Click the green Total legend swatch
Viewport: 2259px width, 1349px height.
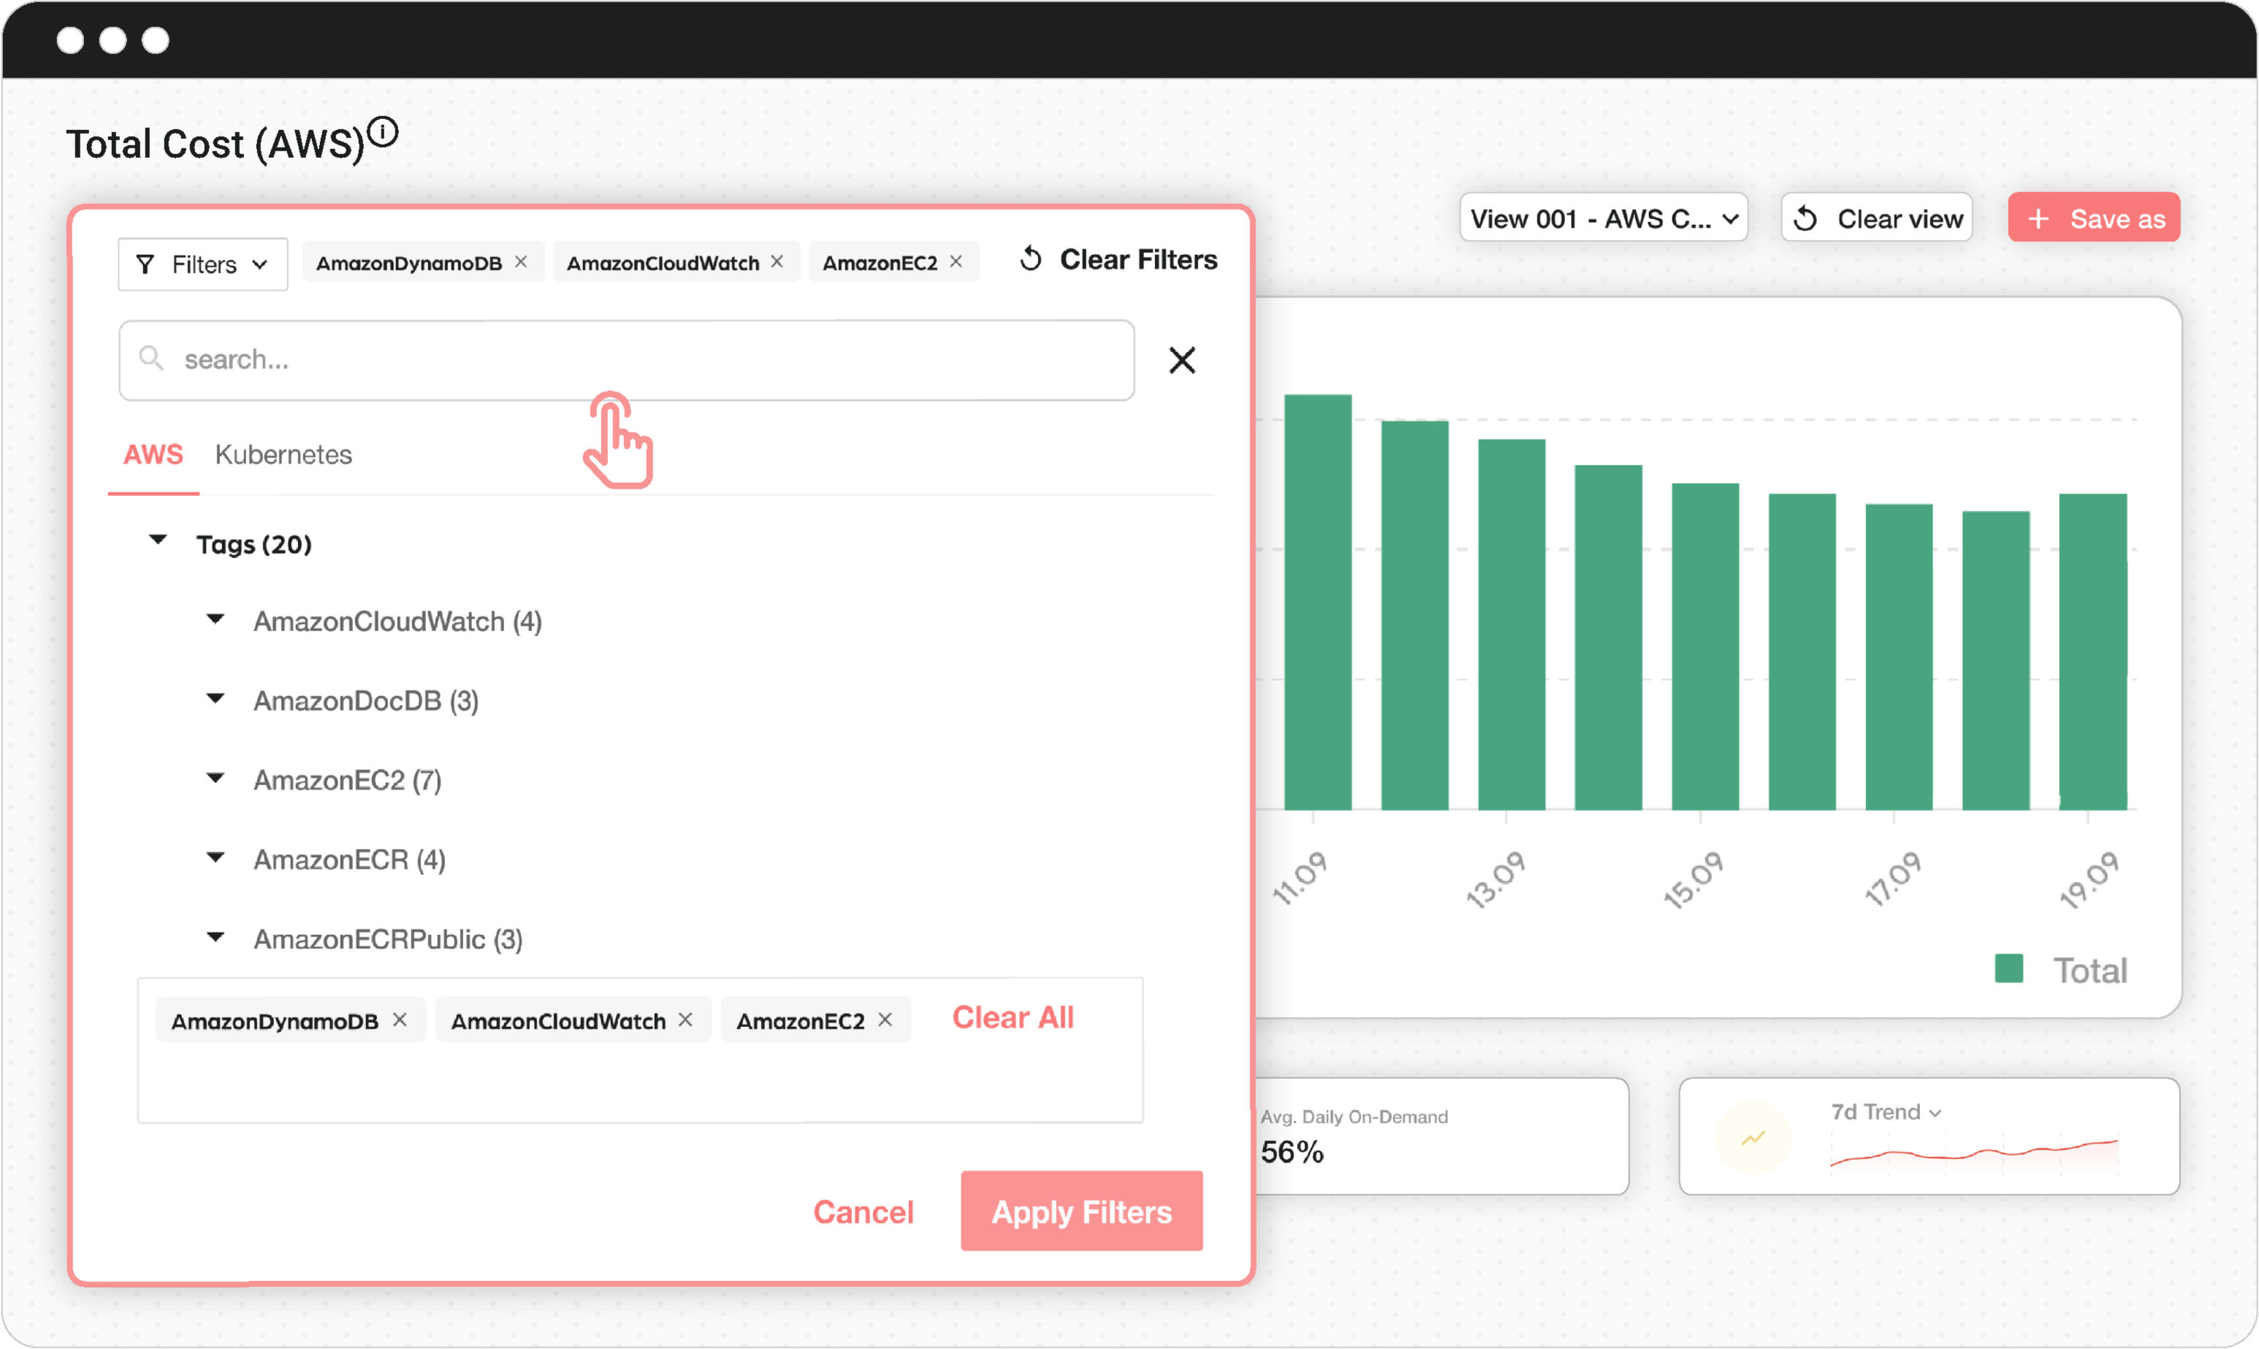click(2009, 968)
